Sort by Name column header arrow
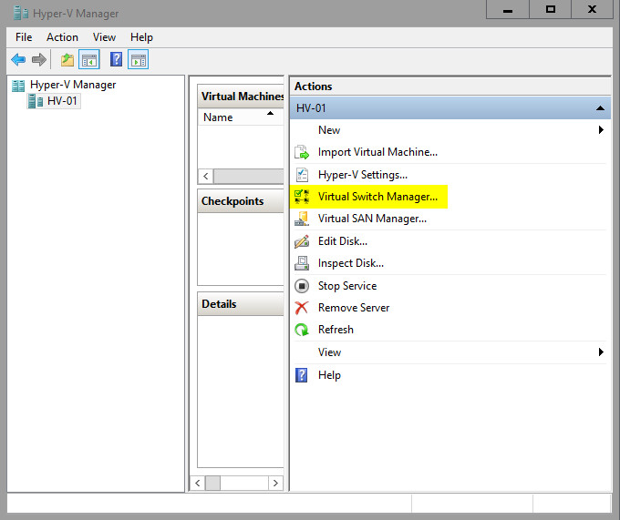Screen dimensions: 620x520 point(270,113)
